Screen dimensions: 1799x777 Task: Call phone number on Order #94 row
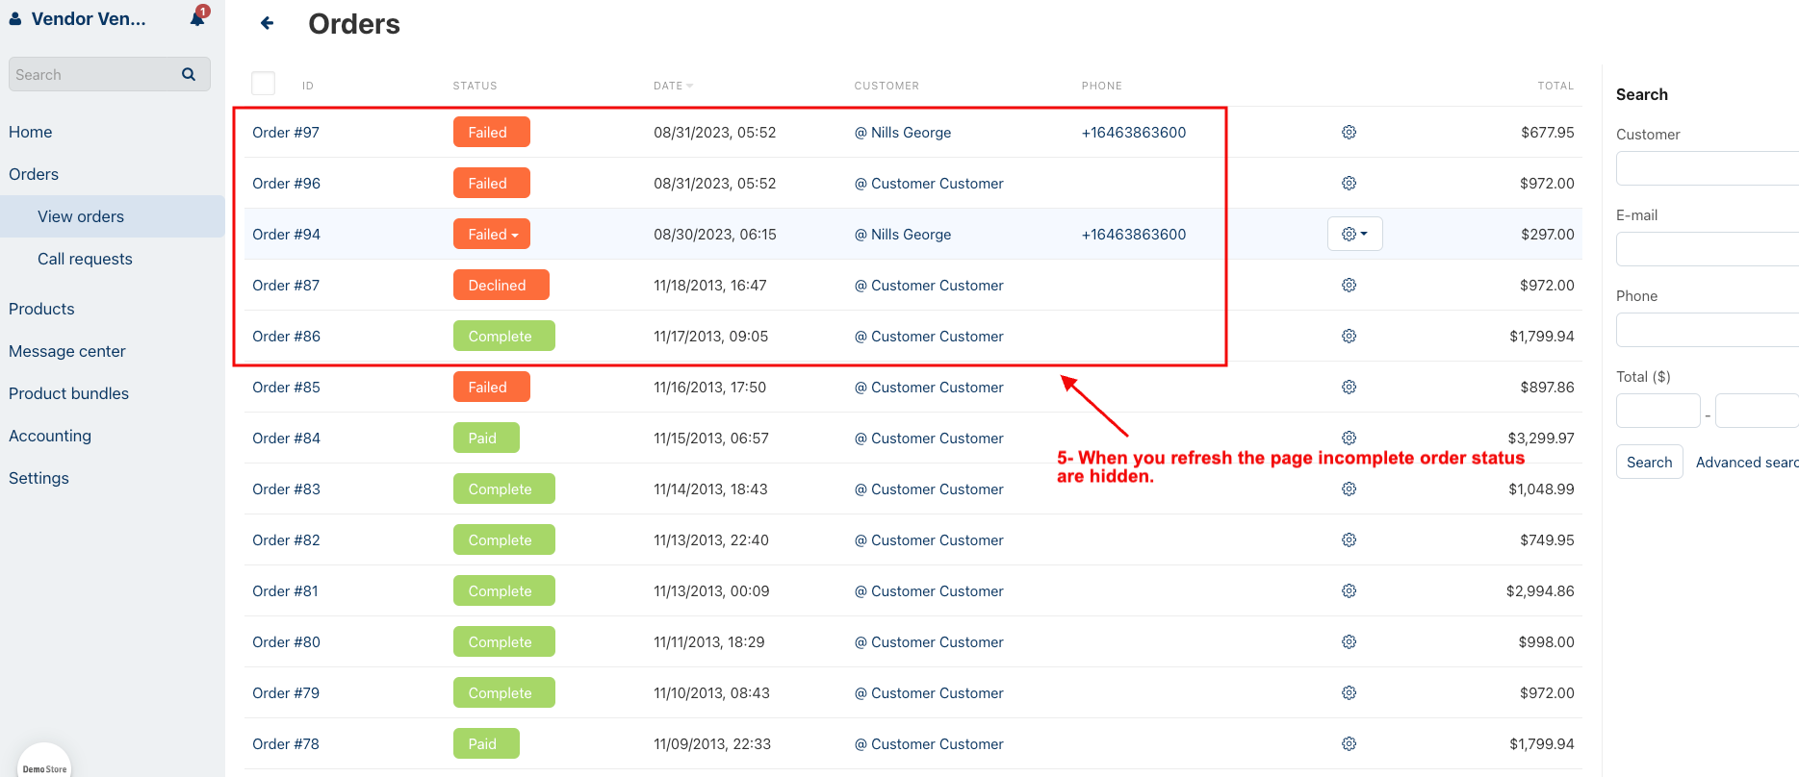[1134, 234]
